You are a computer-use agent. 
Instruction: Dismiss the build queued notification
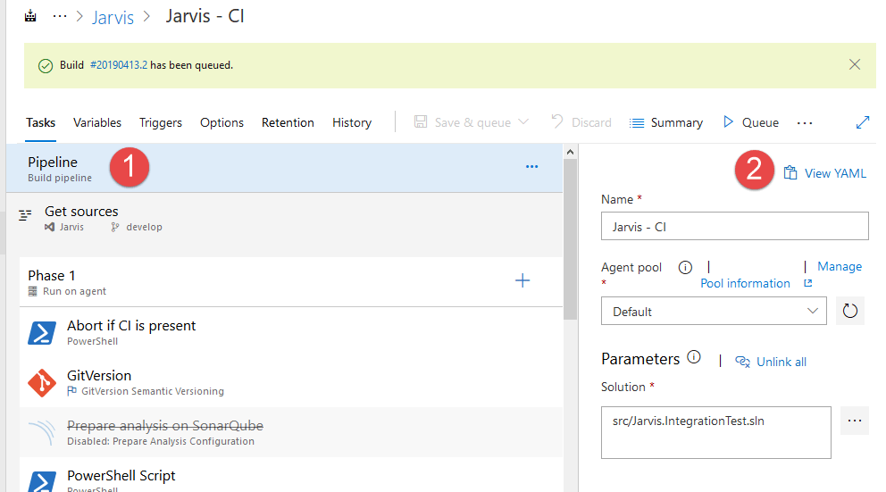(x=855, y=64)
